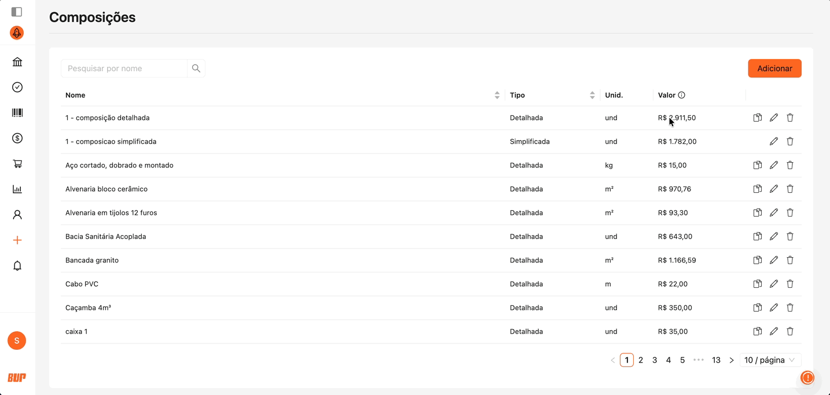
Task: Go to page 2 of results
Action: (x=641, y=360)
